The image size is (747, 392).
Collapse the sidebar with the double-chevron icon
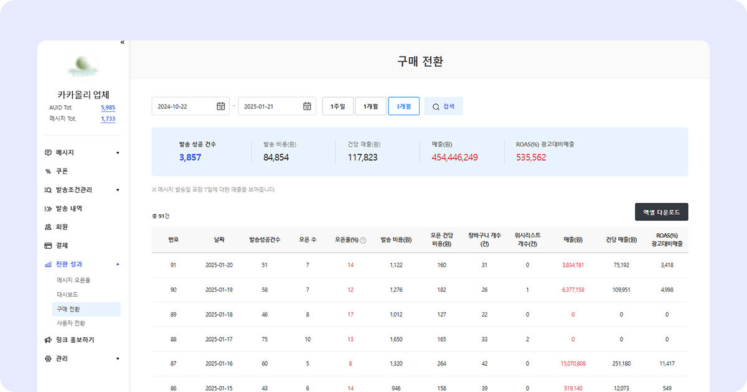tap(122, 42)
